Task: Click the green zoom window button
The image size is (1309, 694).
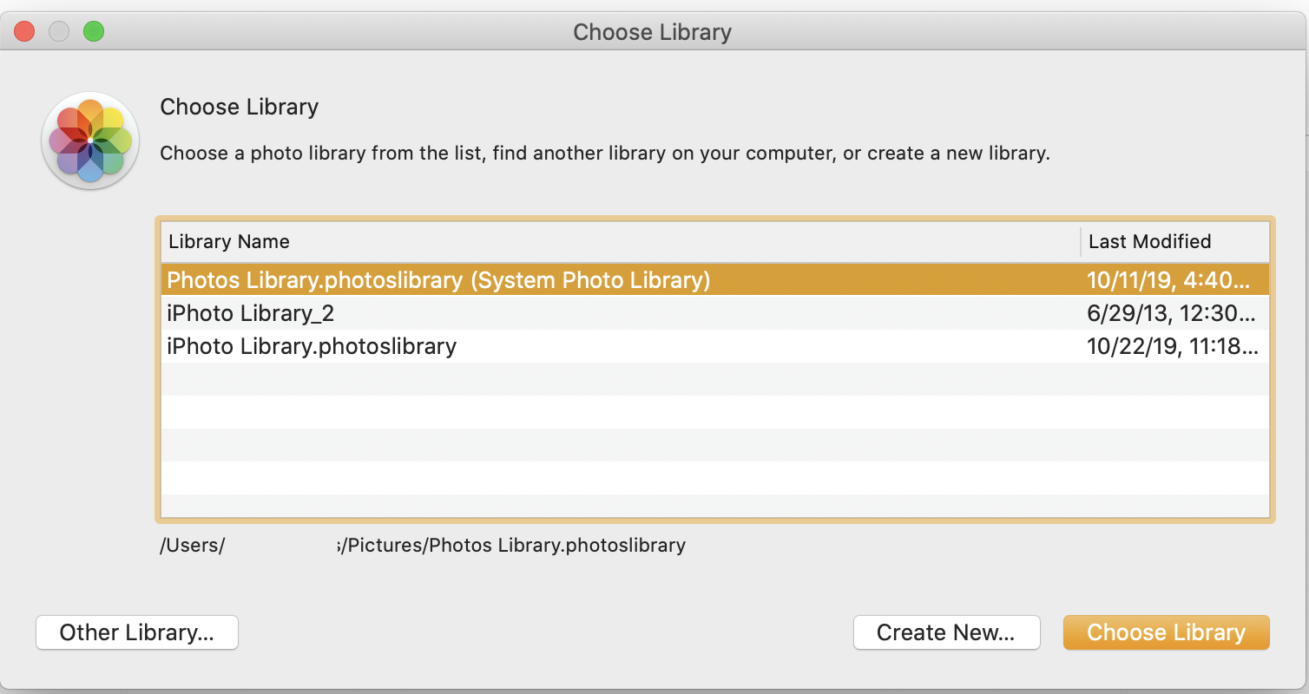Action: tap(94, 32)
